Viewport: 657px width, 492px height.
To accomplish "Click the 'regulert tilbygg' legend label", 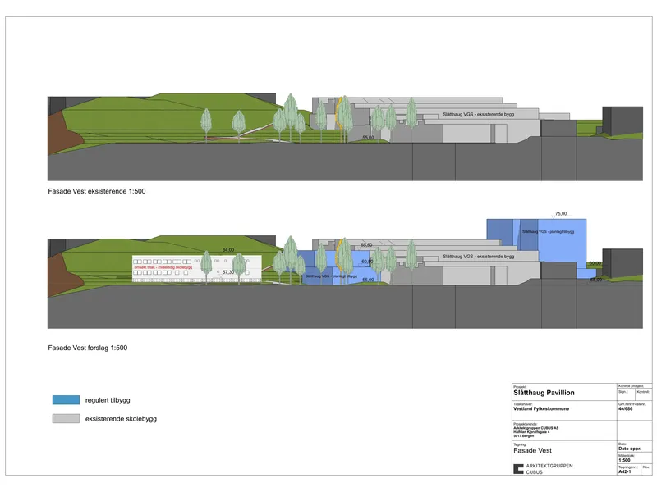I will point(108,400).
